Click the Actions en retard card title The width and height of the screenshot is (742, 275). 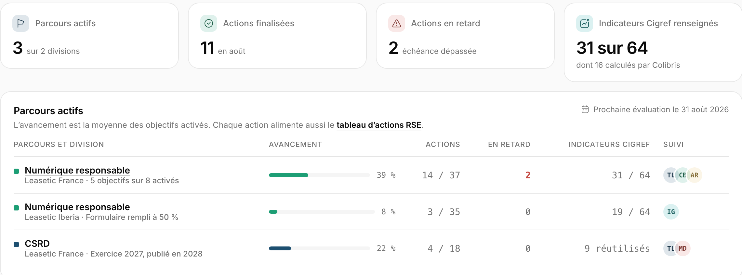coord(445,23)
